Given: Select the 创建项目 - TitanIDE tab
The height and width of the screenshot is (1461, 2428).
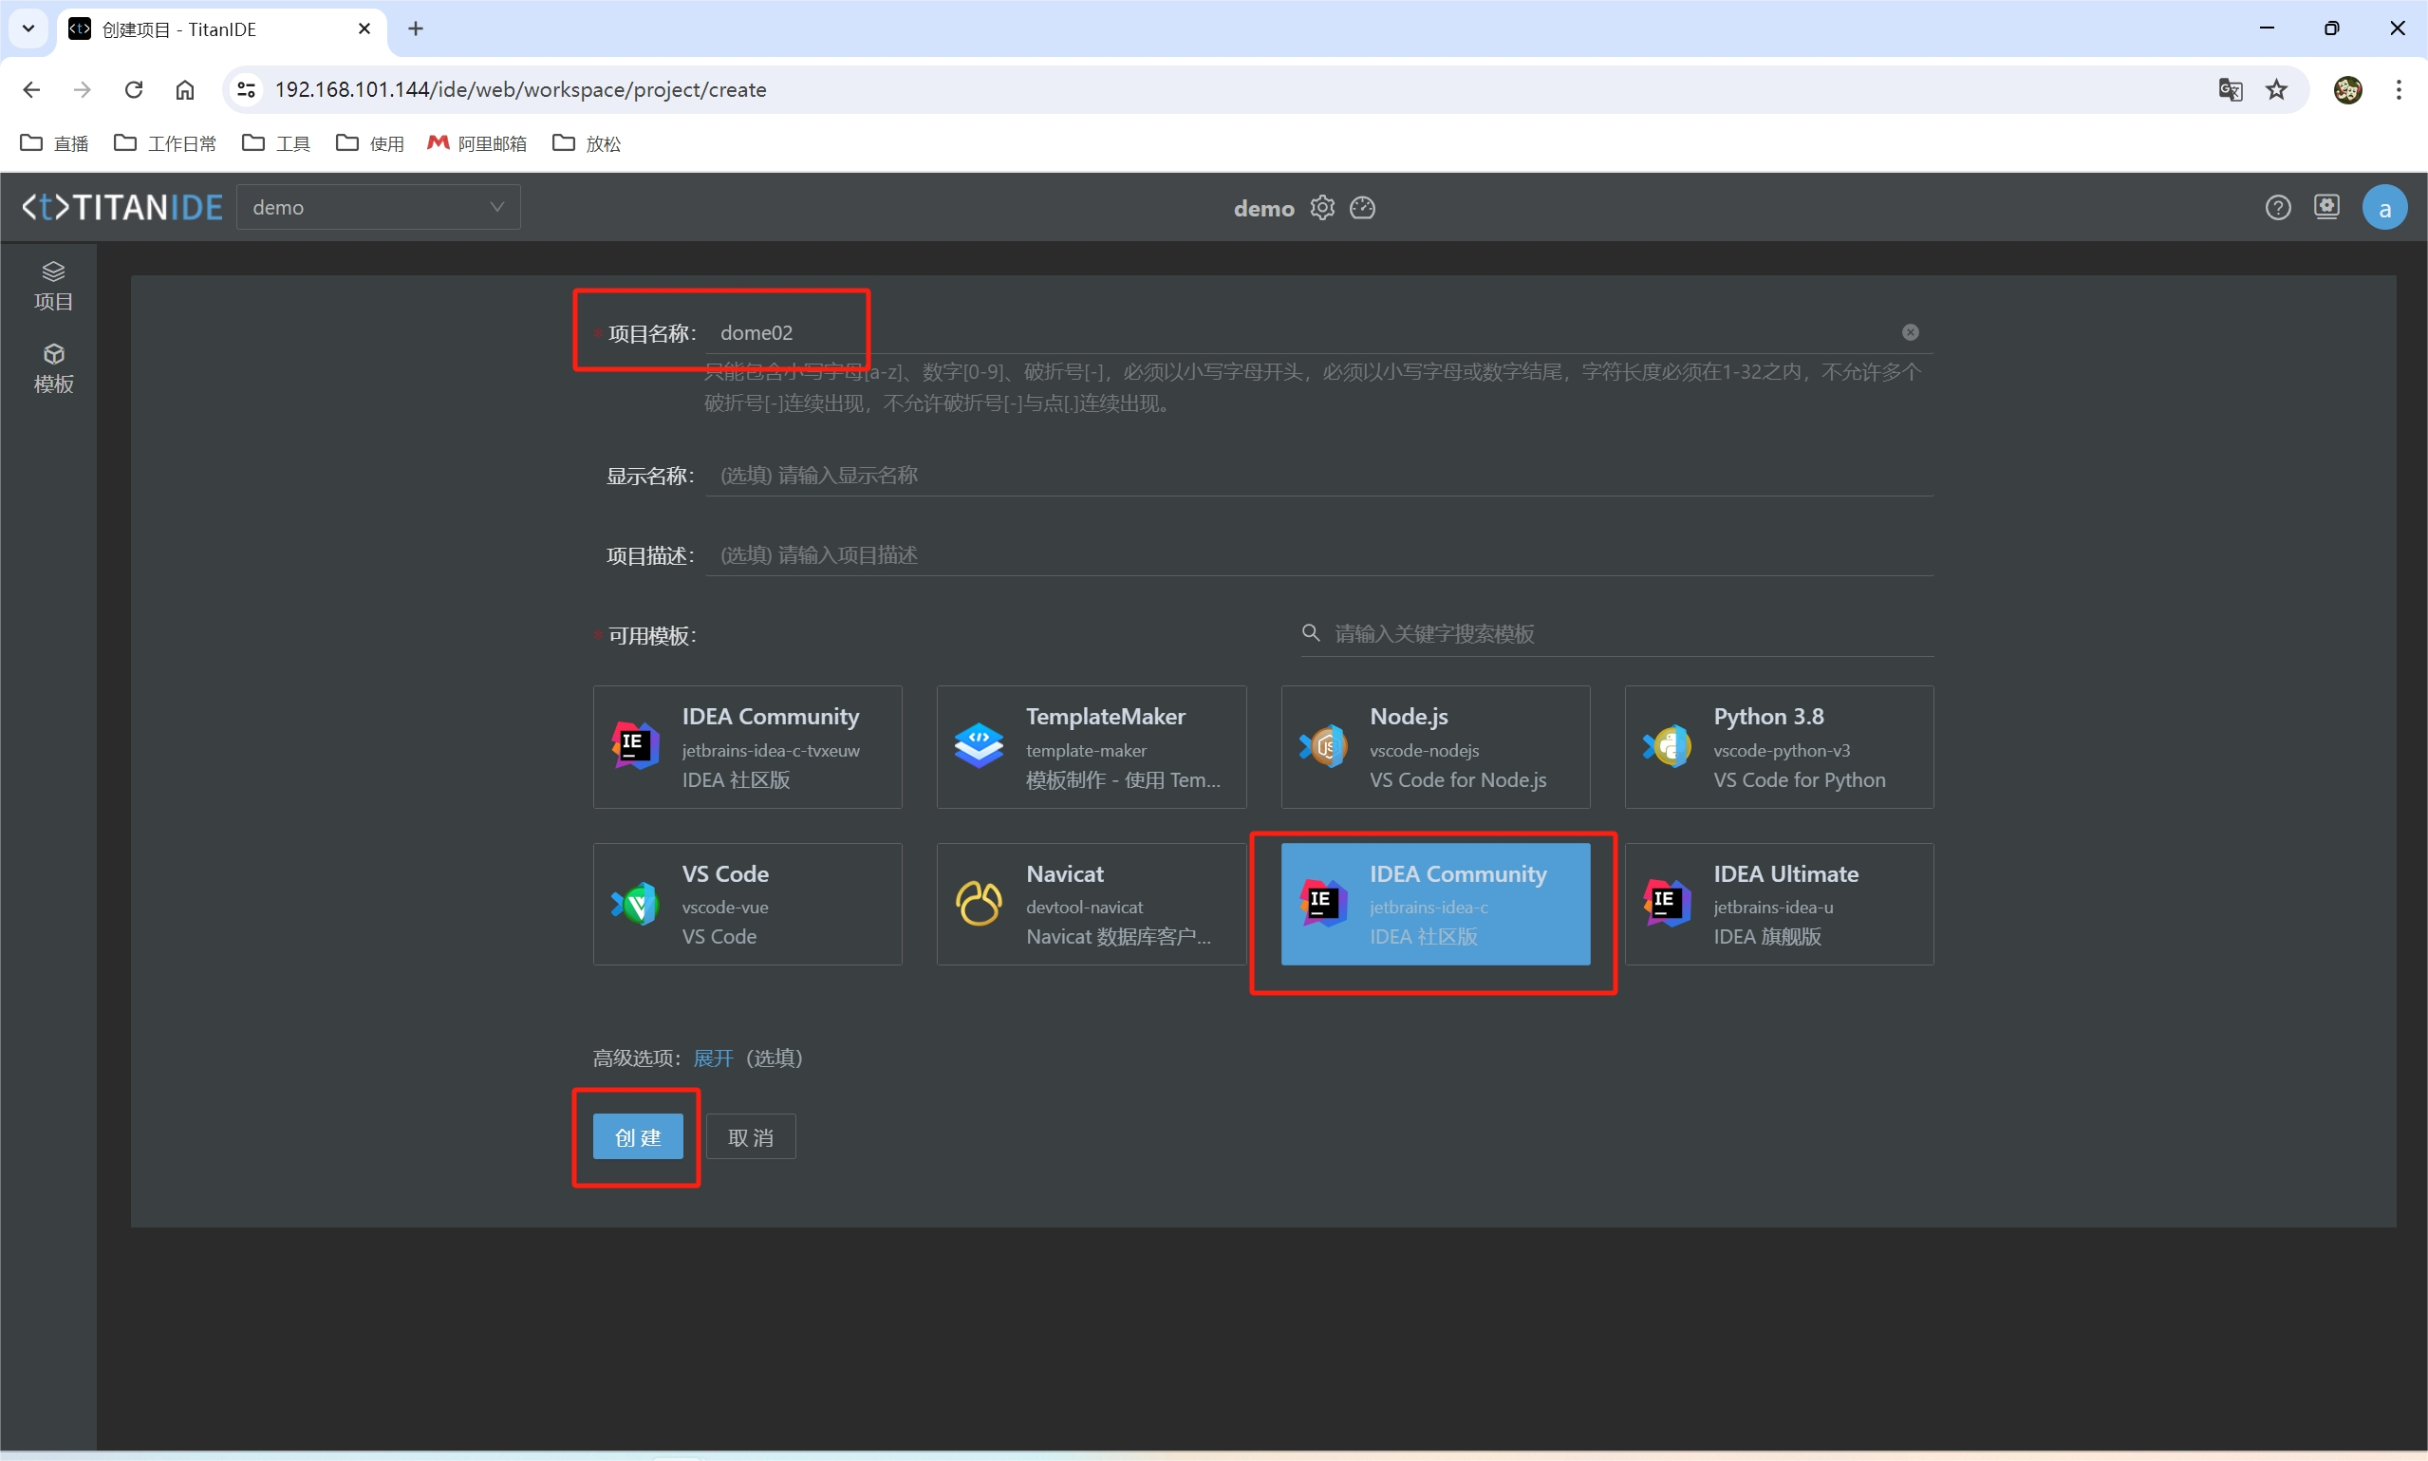Looking at the screenshot, I should coord(221,29).
